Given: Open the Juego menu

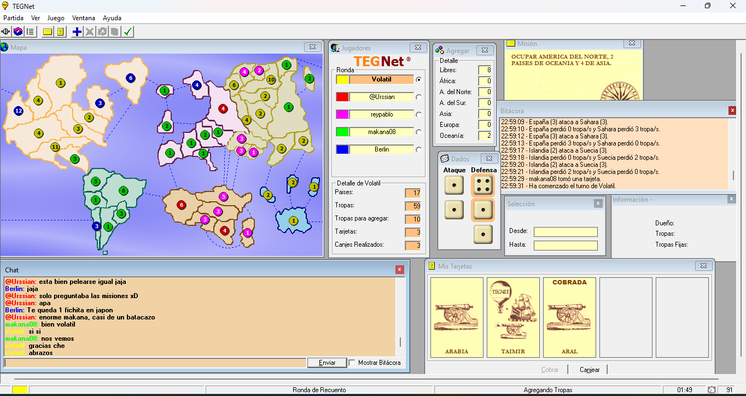Looking at the screenshot, I should 56,18.
